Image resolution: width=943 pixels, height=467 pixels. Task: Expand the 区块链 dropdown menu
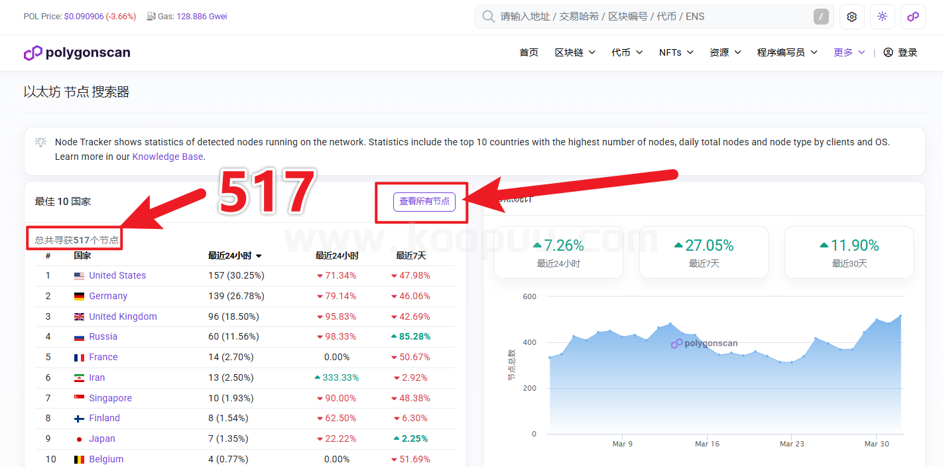575,52
